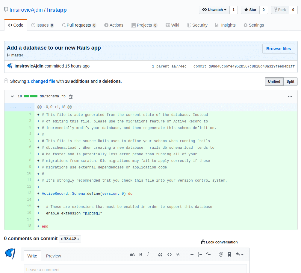The width and height of the screenshot is (301, 273).
Task: Open the saved replies dropdown
Action: [240, 254]
